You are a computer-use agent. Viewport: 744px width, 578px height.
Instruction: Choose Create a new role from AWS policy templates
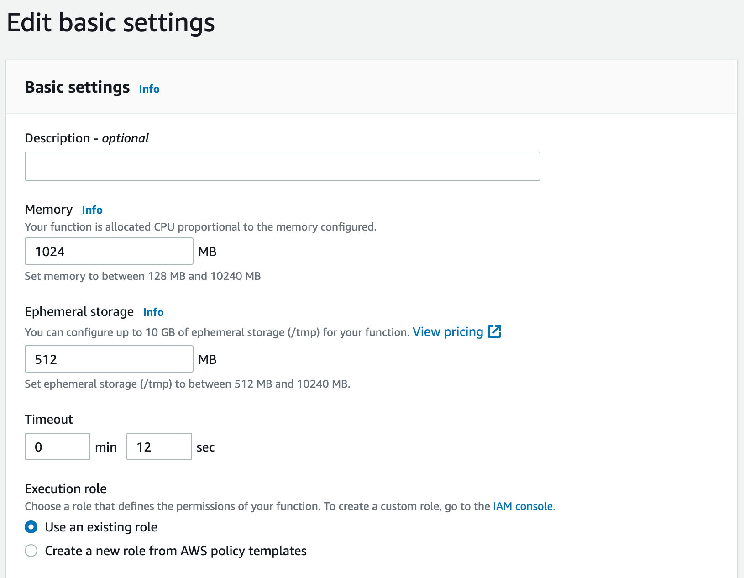click(x=31, y=551)
